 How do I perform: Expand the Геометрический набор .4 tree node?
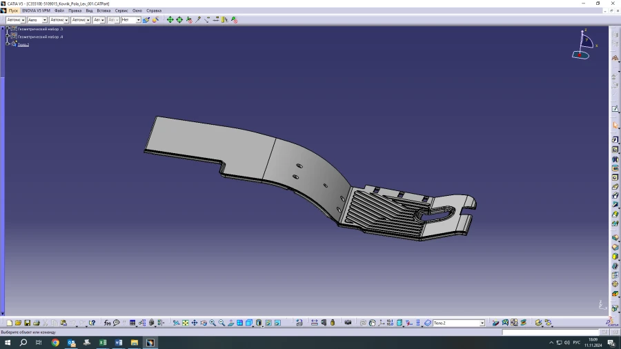(8, 37)
